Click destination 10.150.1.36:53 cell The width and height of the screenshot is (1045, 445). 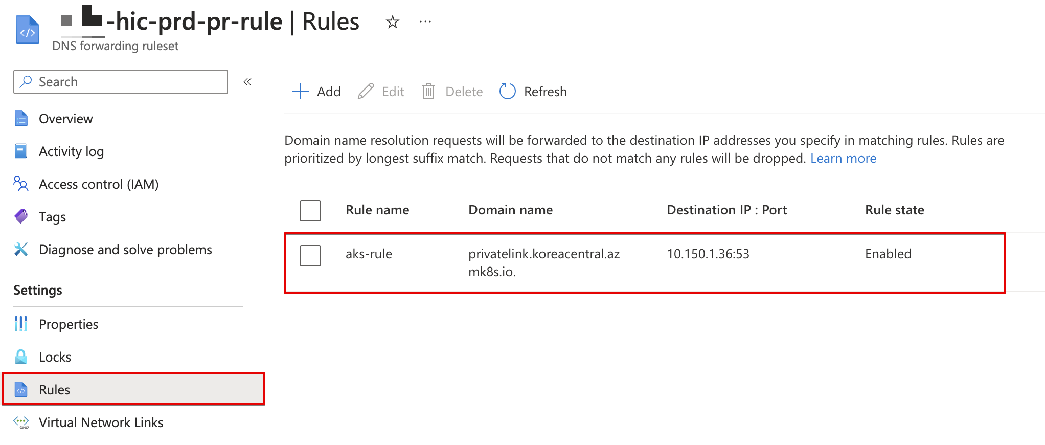tap(708, 254)
